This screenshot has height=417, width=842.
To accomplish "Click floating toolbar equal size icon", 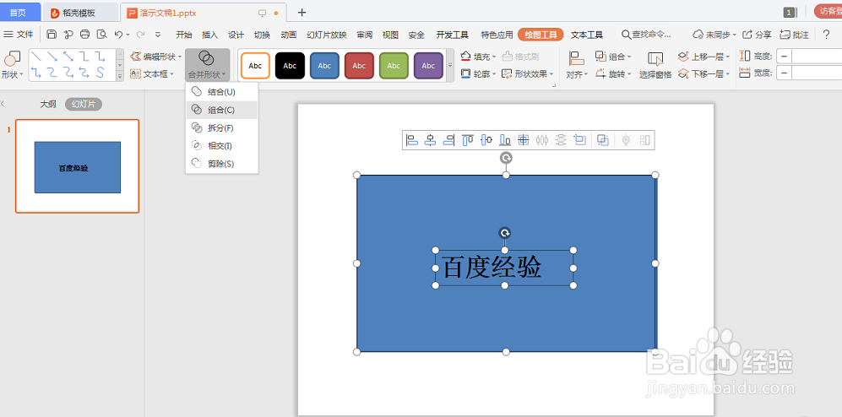I will [580, 140].
